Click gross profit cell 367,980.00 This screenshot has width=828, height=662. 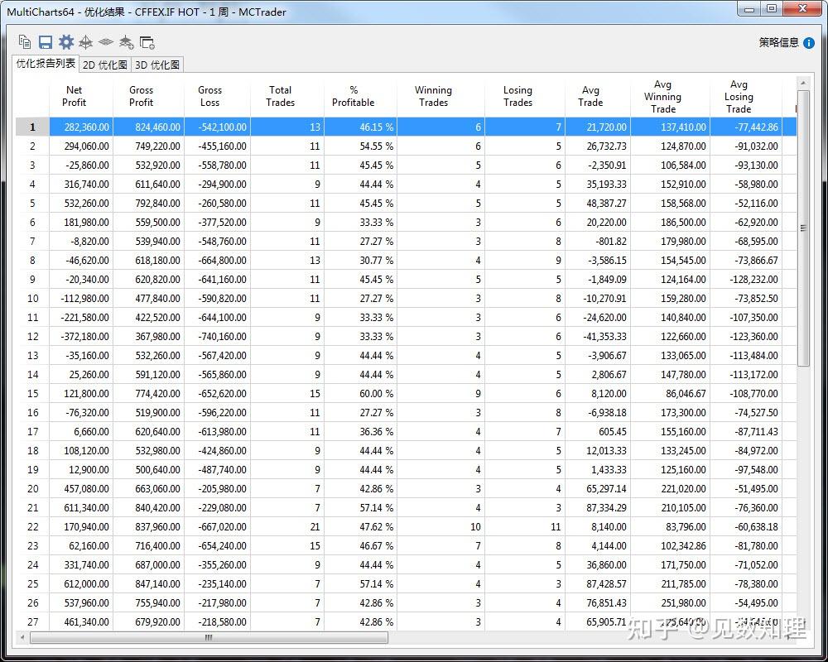pyautogui.click(x=148, y=336)
